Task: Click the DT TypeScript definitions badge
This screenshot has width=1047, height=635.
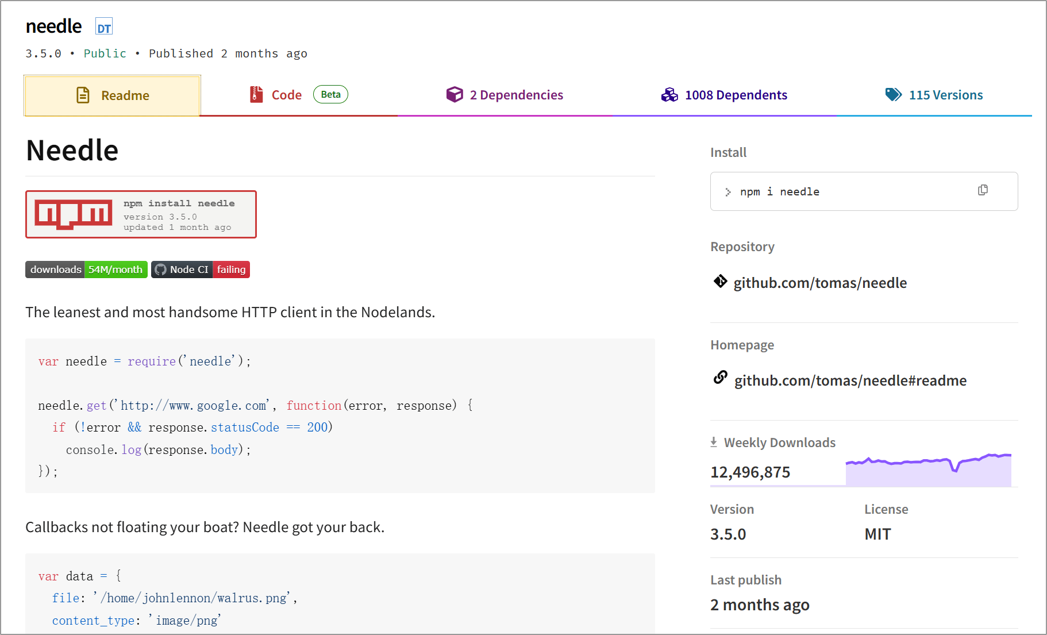Action: click(104, 27)
